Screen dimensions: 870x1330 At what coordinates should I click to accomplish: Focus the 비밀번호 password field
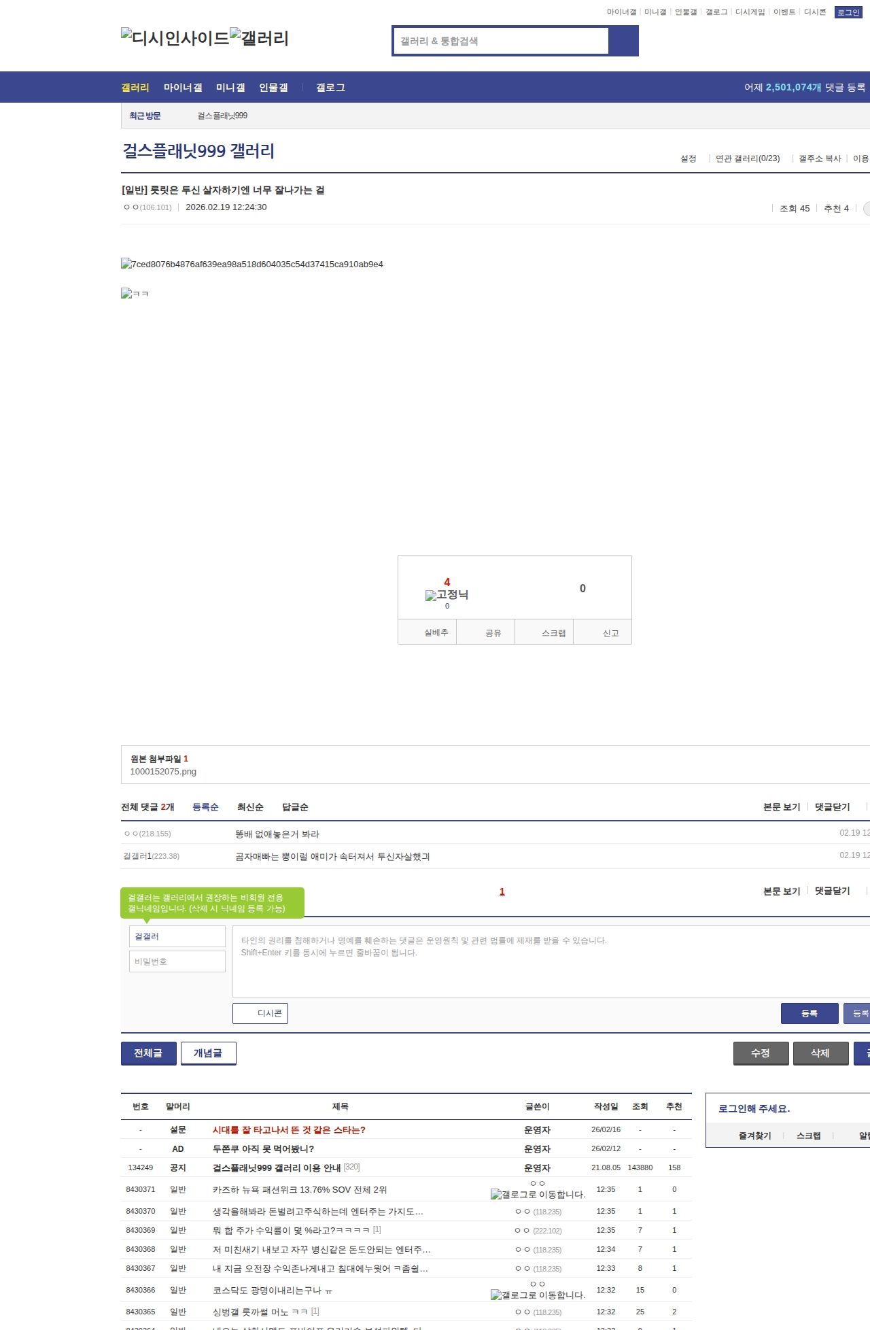click(x=177, y=961)
